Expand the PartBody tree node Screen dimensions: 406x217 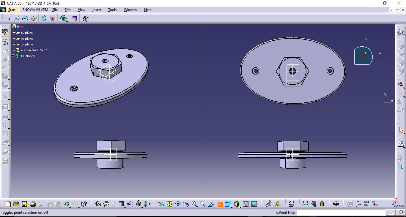[13, 56]
